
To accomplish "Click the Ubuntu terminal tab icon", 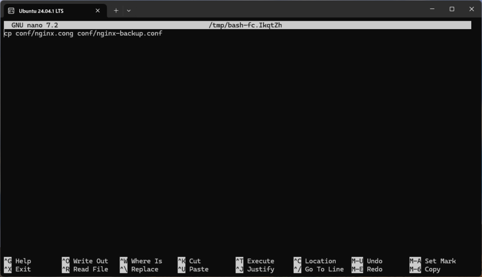I will [11, 11].
